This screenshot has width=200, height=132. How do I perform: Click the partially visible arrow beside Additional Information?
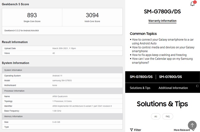198,86
